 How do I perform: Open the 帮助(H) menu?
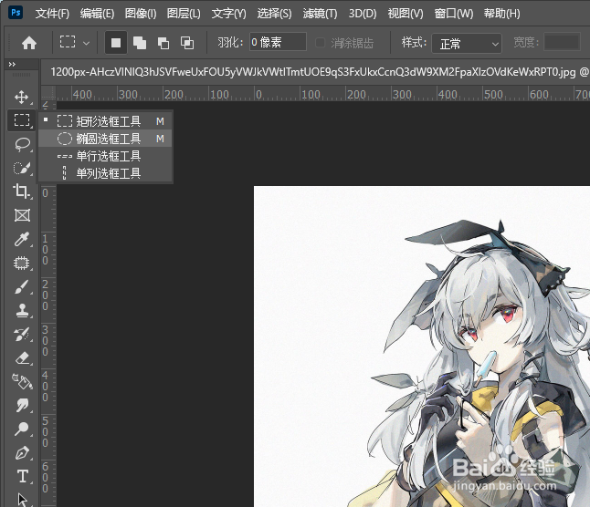click(x=502, y=14)
